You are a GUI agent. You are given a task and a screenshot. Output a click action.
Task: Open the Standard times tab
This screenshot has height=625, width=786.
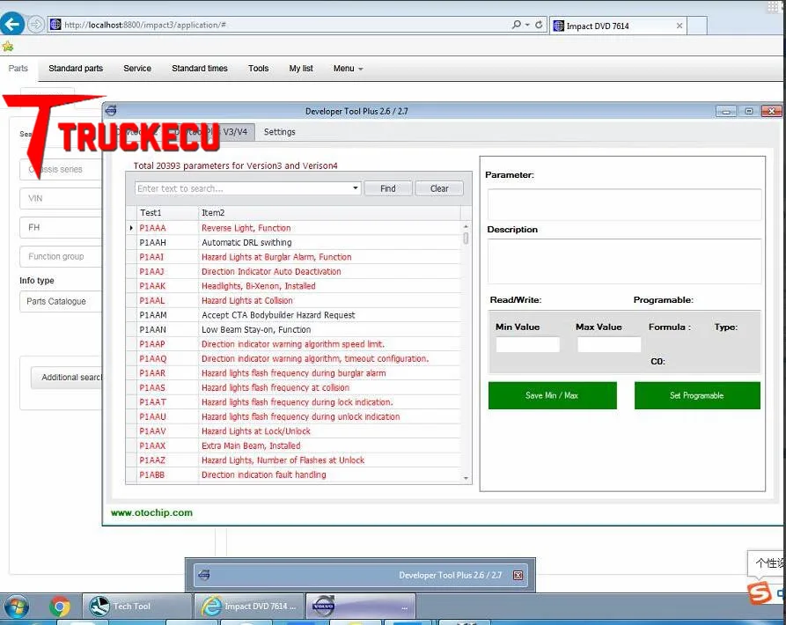click(x=200, y=68)
